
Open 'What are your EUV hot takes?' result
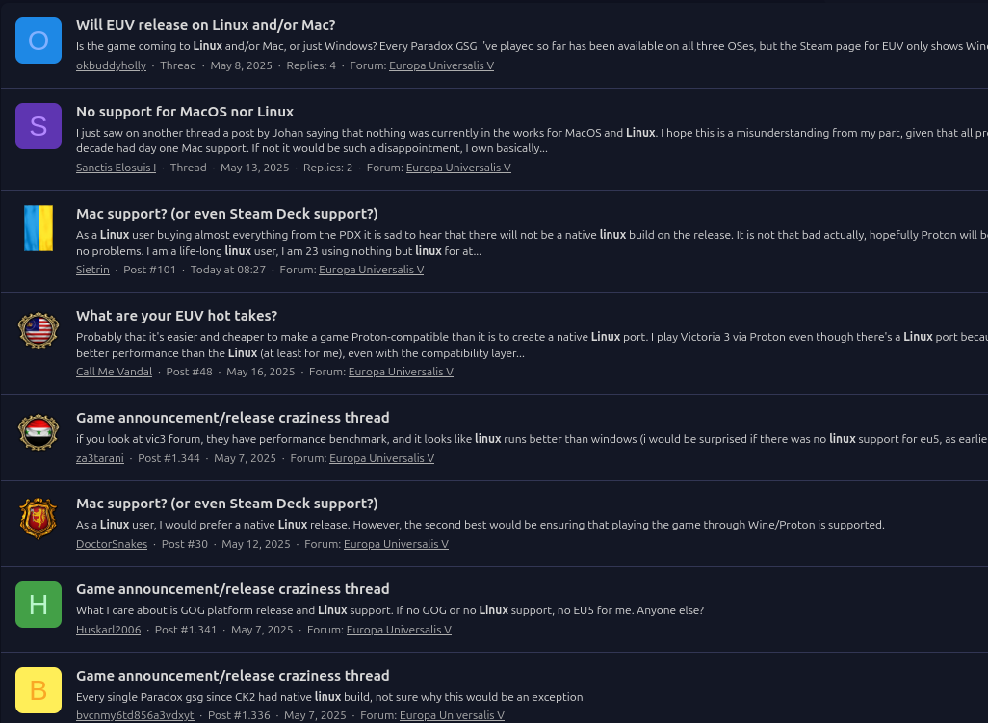pyautogui.click(x=176, y=316)
